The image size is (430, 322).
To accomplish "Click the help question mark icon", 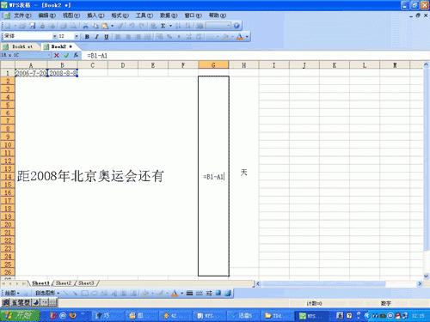I will 236,26.
